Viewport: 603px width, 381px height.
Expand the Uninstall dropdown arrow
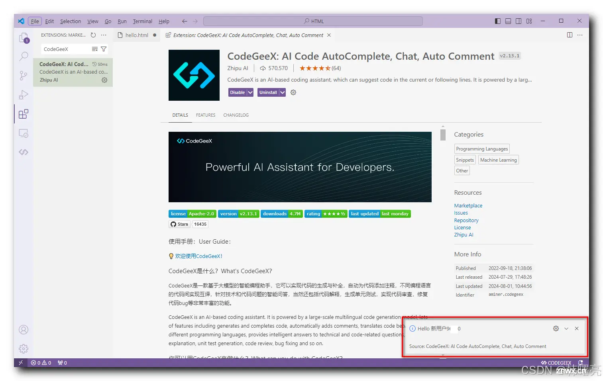[283, 92]
